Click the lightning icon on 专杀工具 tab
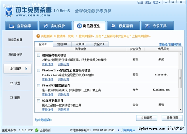This screenshot has width=187, height=134. coord(147,26)
